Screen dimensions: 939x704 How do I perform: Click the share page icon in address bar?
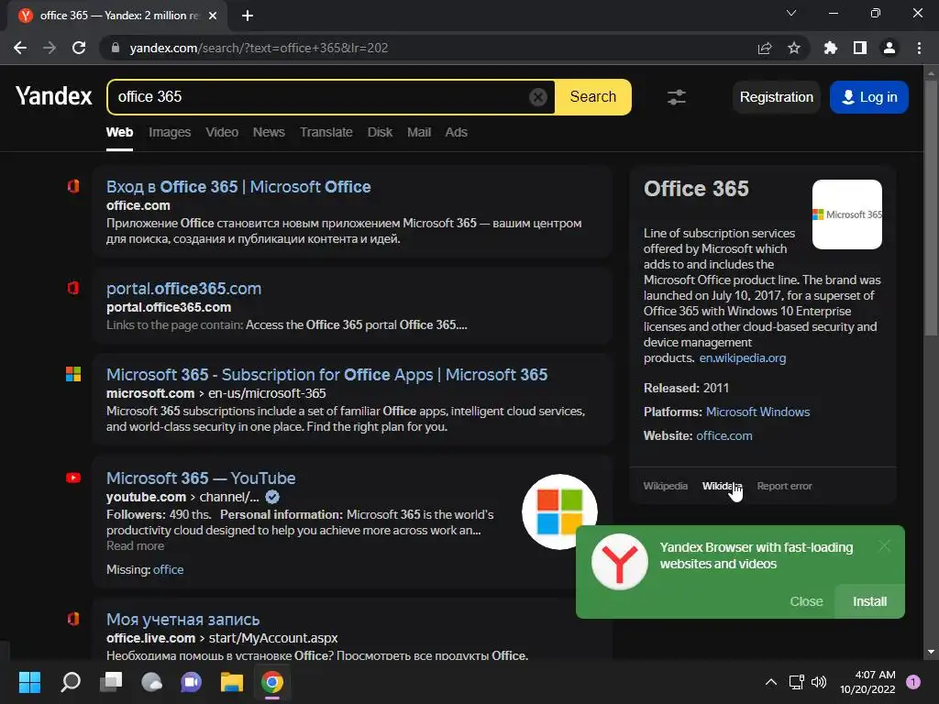pos(765,48)
